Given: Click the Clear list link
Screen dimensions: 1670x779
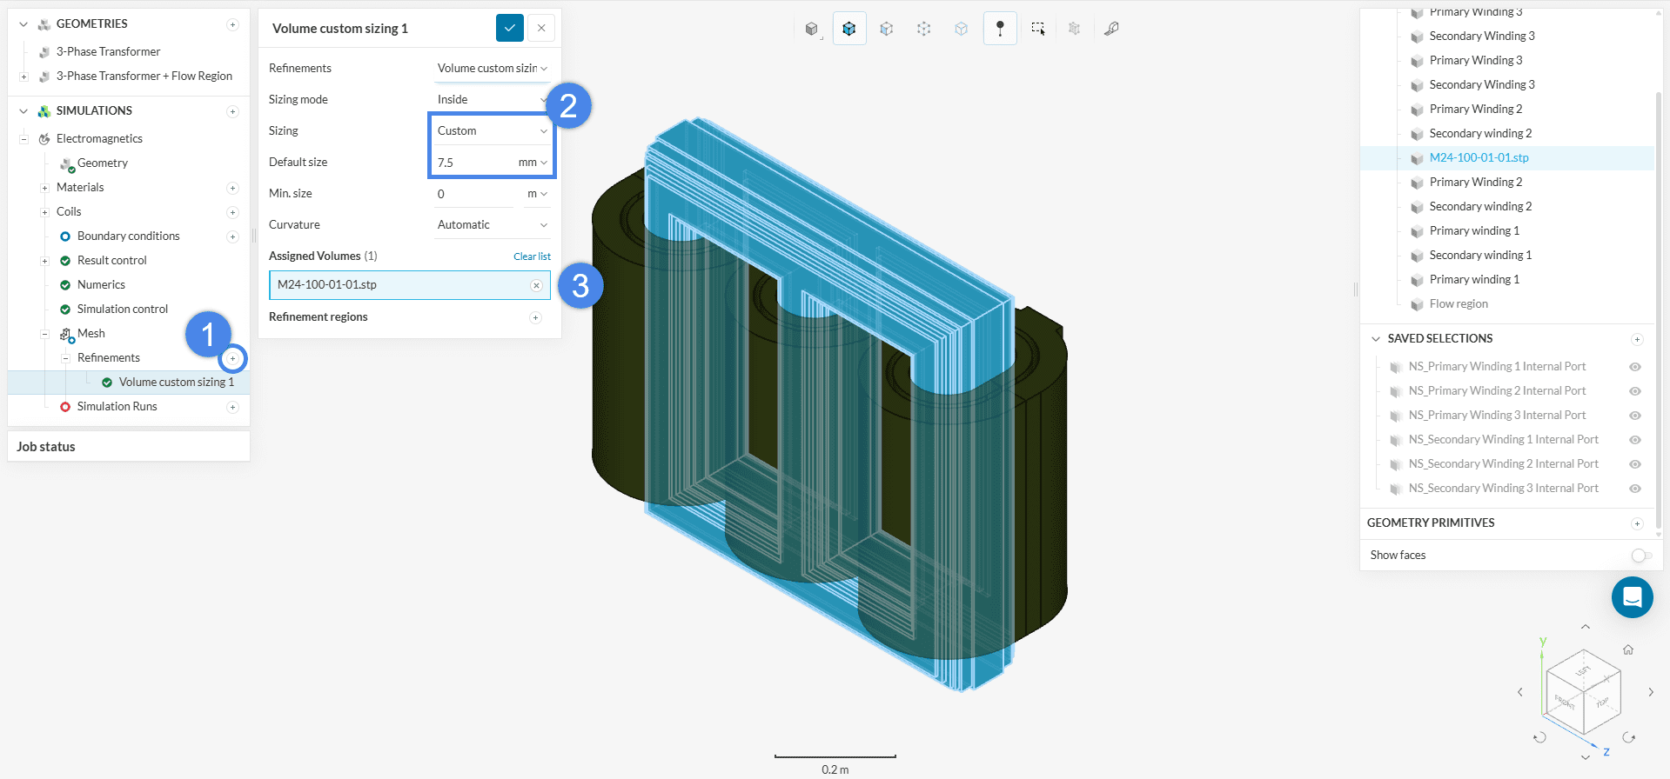Looking at the screenshot, I should (532, 256).
